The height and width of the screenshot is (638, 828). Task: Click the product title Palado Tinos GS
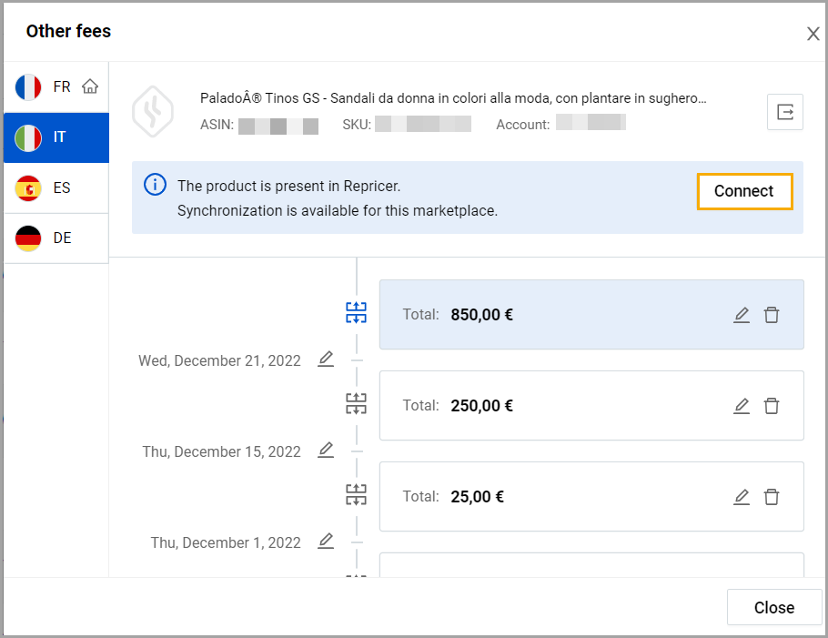pyautogui.click(x=453, y=98)
